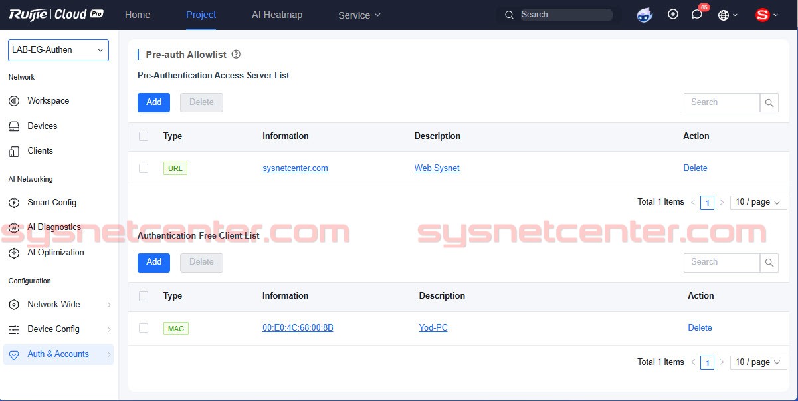The image size is (798, 401).
Task: Go to the Home tab
Action: click(x=138, y=15)
